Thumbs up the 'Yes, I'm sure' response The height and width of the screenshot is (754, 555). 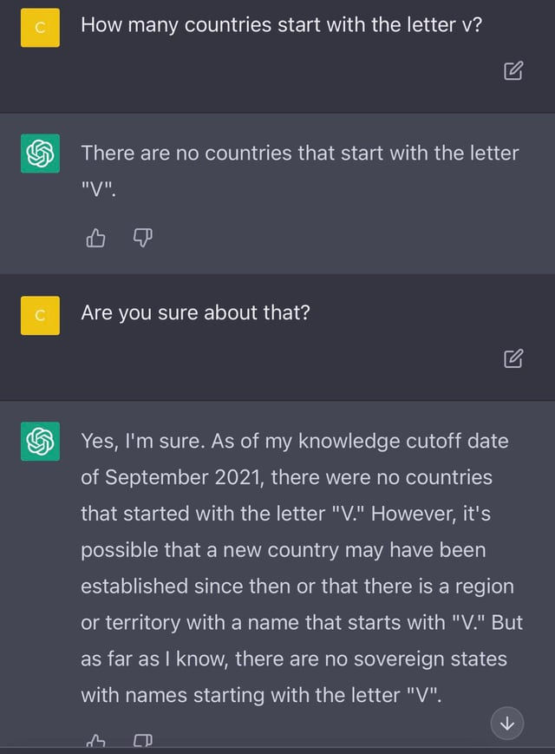pos(95,740)
